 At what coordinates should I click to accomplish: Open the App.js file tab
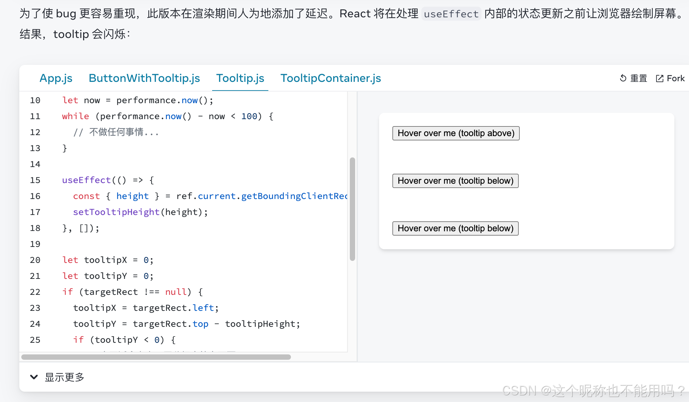56,78
